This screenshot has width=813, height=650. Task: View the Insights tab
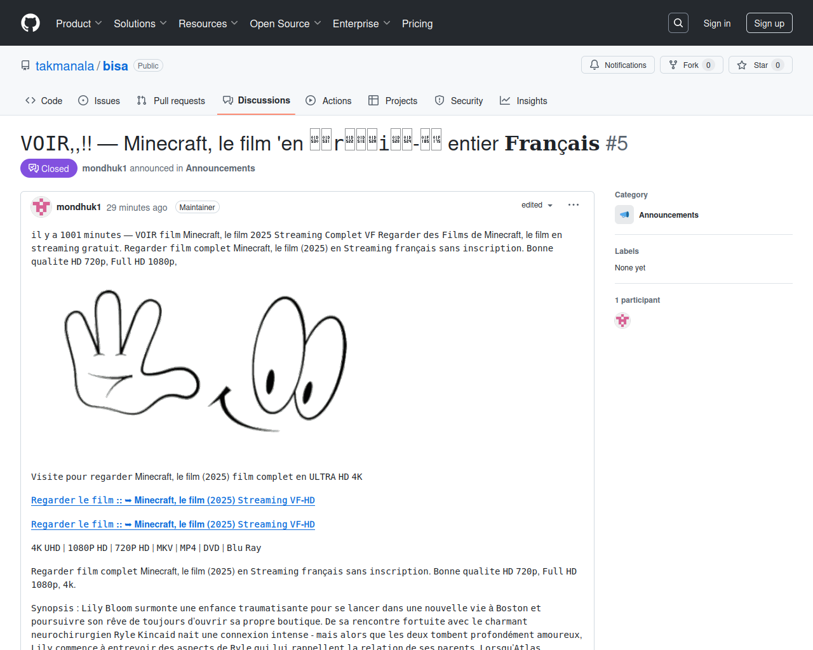click(x=523, y=100)
